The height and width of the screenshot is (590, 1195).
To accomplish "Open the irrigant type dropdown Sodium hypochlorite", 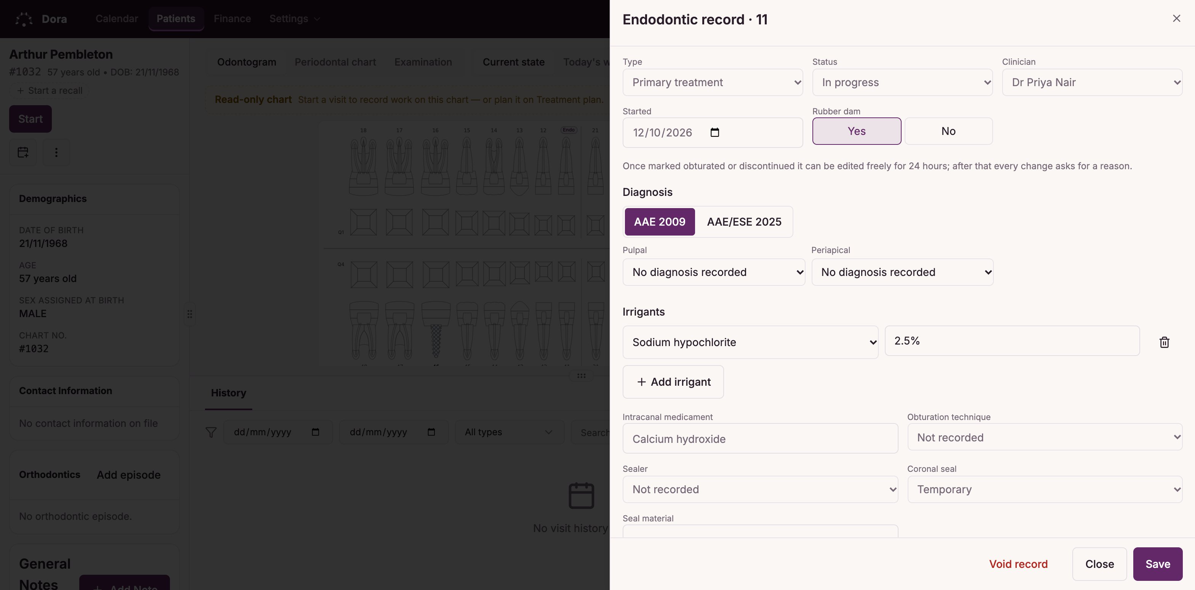I will coord(750,342).
